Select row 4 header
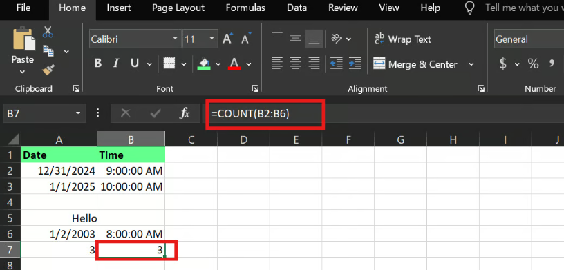Screen dimensions: 564x270 (10, 202)
